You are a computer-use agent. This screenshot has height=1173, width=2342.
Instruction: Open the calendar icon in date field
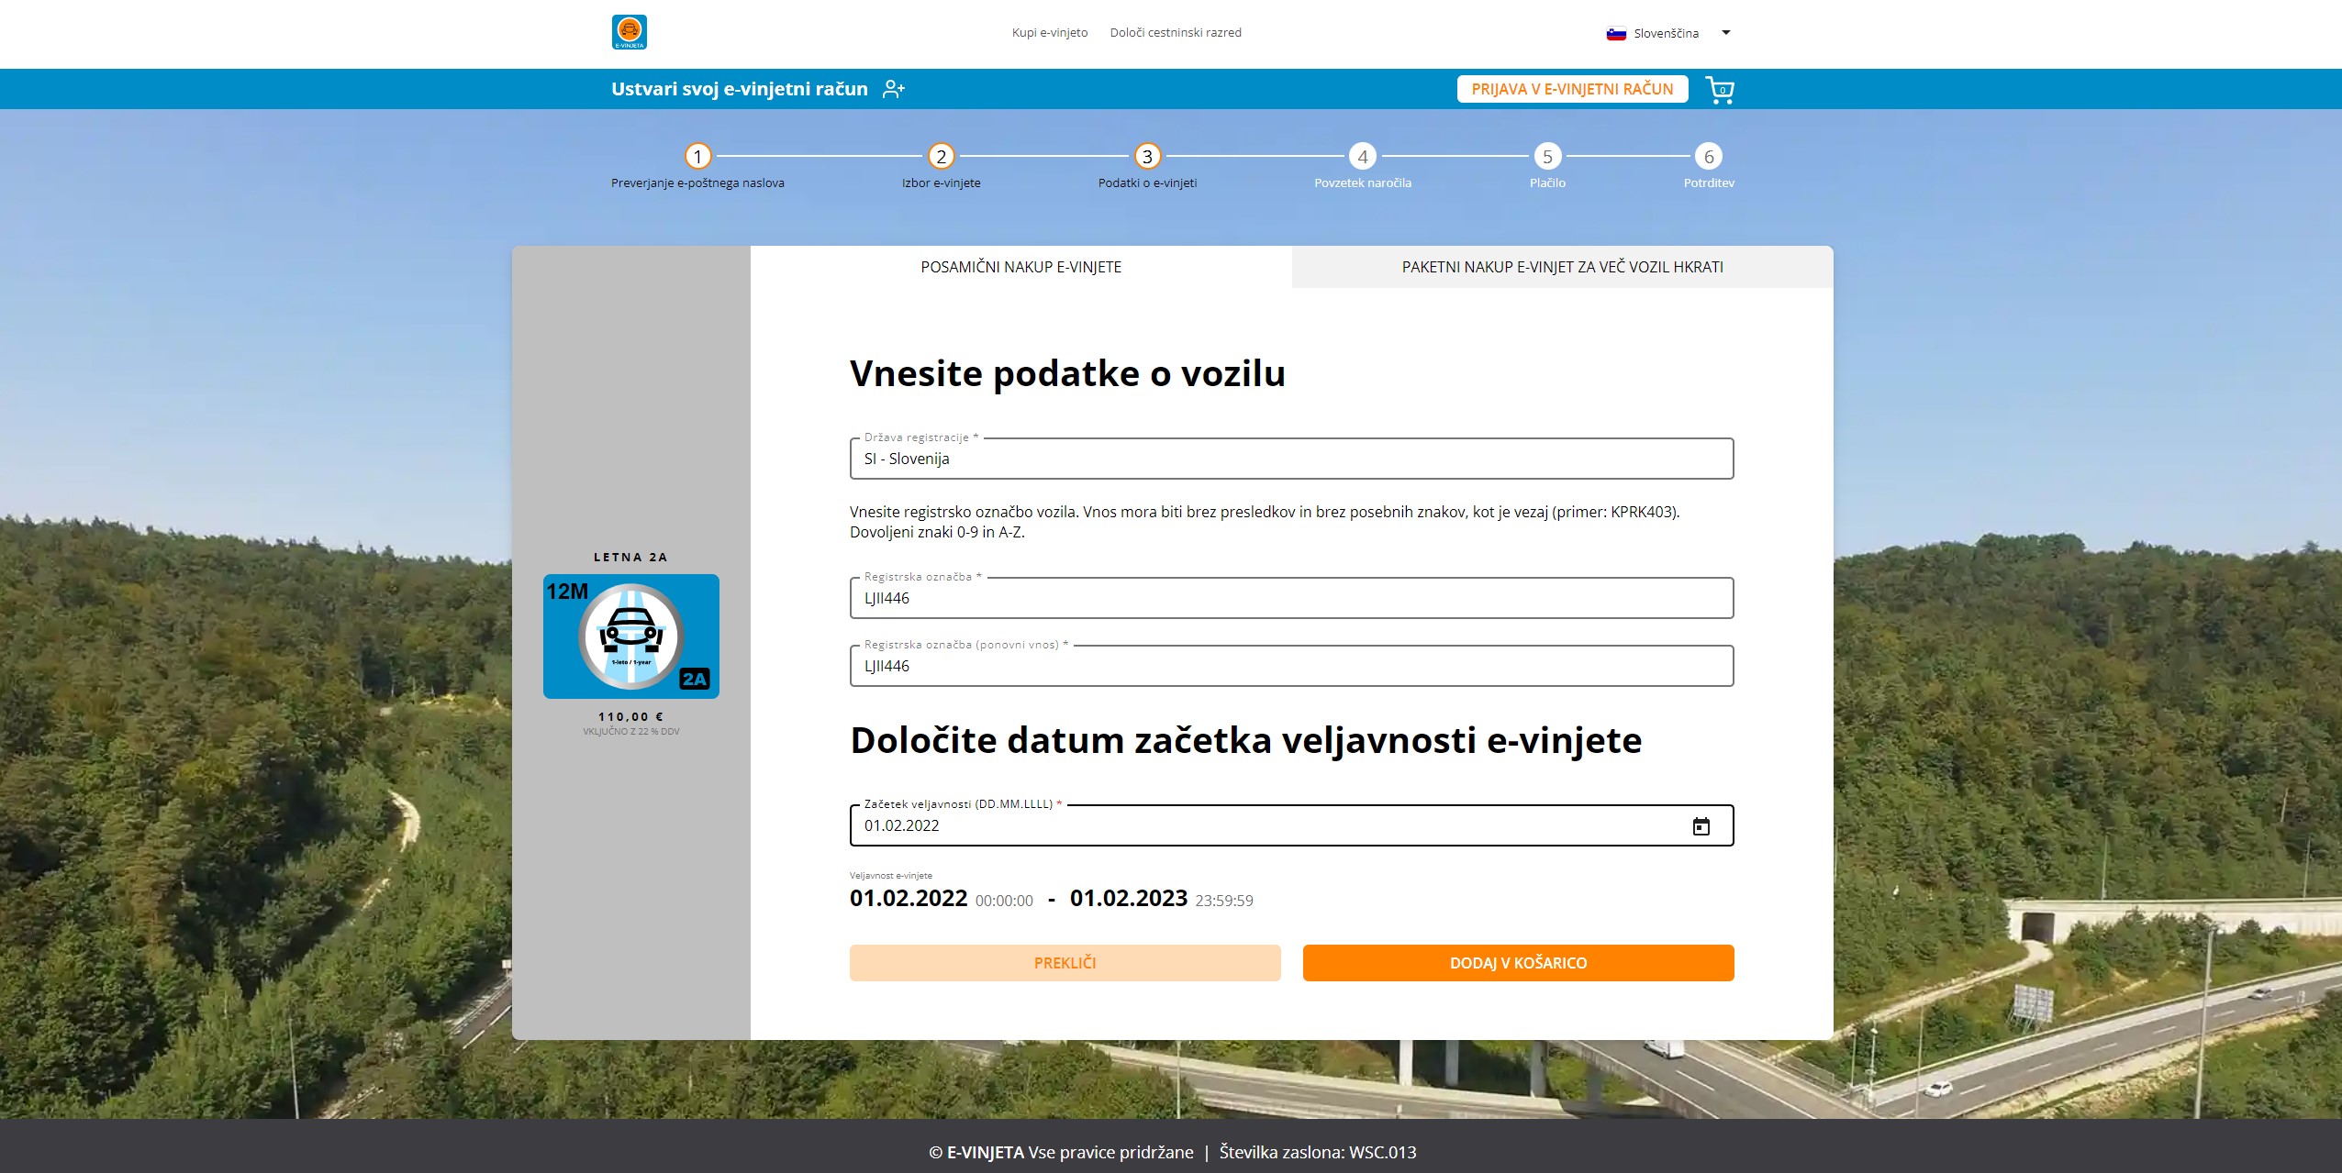(x=1702, y=824)
